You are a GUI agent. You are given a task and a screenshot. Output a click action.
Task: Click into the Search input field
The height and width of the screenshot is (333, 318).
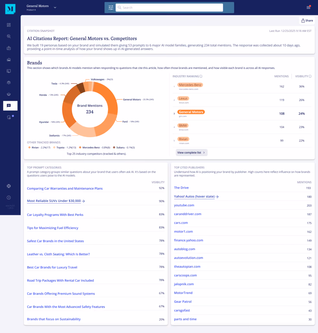(x=169, y=8)
